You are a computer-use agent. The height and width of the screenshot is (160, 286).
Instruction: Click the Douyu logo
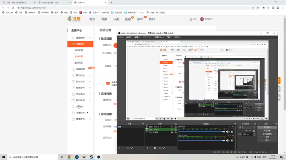tap(74, 19)
